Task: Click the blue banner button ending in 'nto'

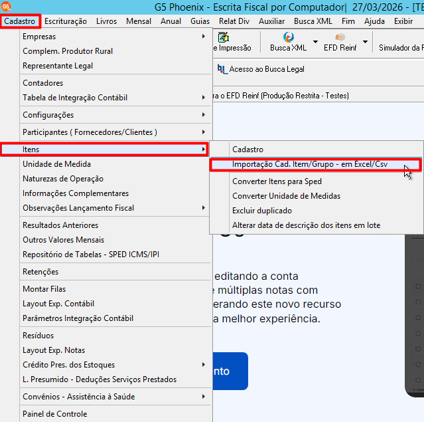Action: tap(230, 371)
